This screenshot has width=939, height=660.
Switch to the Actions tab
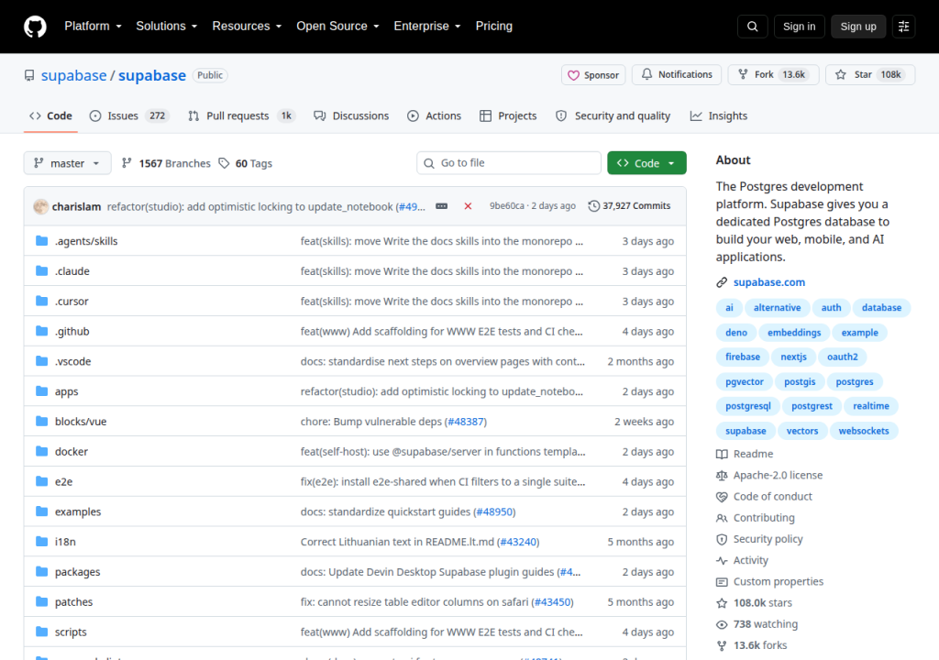coord(434,116)
